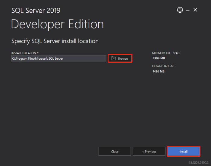Go back using the Previous button
211x166 pixels.
pyautogui.click(x=149, y=152)
